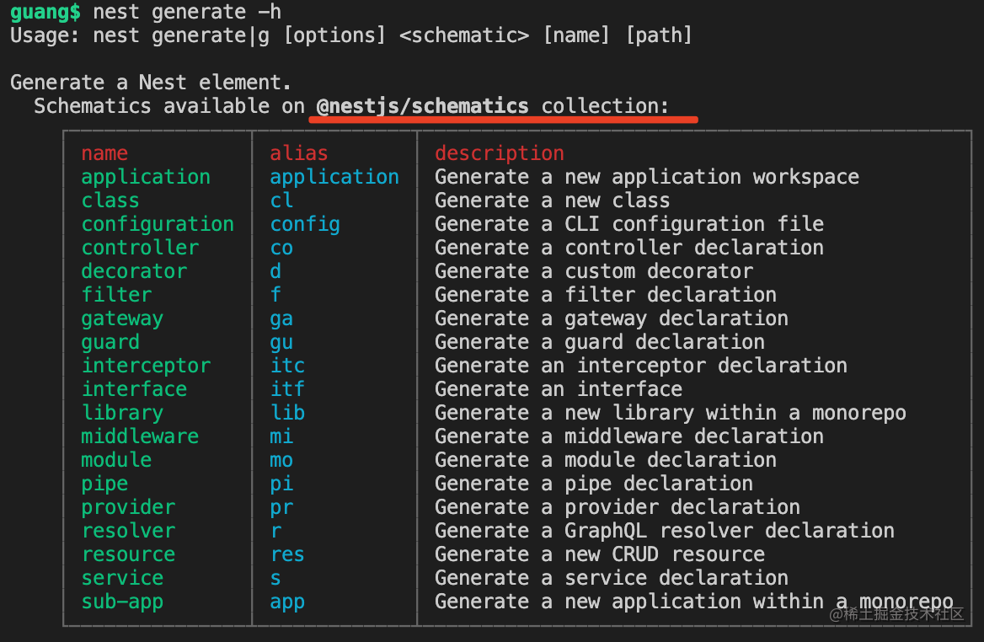Click the 'lib' library alias

coord(287,412)
